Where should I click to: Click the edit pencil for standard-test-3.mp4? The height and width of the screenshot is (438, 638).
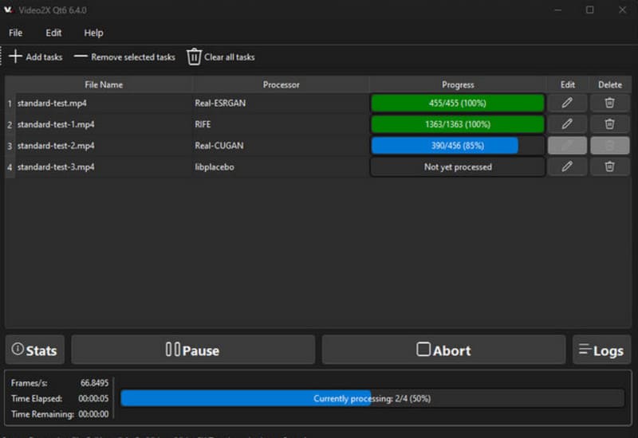(x=567, y=166)
